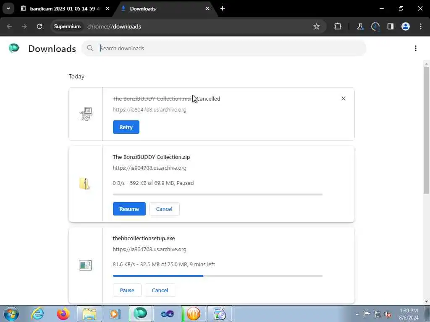This screenshot has height=322, width=430.
Task: Open the downloads status toolbar icon
Action: coord(375,26)
